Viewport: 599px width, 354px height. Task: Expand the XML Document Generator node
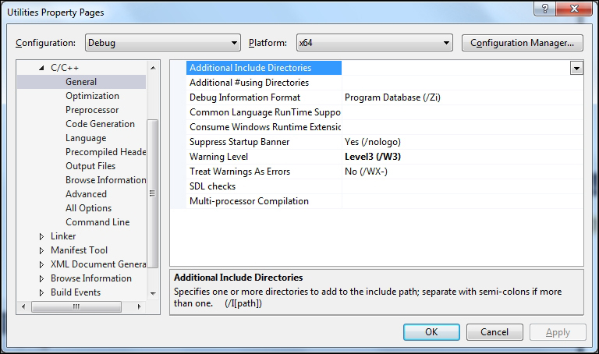(x=41, y=264)
